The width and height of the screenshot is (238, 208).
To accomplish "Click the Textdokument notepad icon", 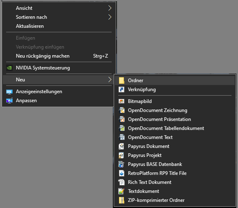I will (x=121, y=191).
